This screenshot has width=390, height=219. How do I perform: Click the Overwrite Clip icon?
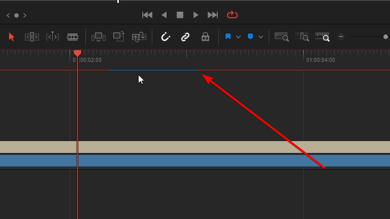[119, 36]
